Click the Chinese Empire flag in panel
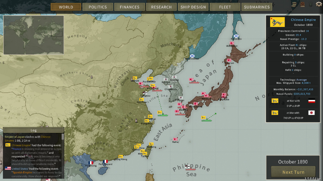The height and width of the screenshot is (181, 323). point(277,22)
